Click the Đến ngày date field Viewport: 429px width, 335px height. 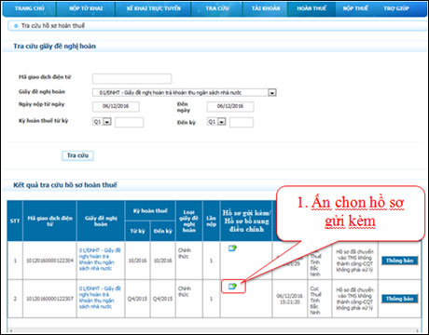pyautogui.click(x=230, y=106)
